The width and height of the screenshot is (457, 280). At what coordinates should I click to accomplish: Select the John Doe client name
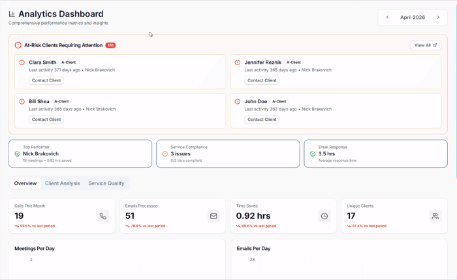(x=256, y=101)
